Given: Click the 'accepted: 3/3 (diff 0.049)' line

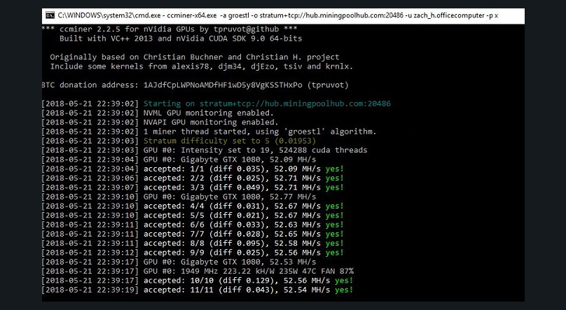Looking at the screenshot, I should click(x=193, y=188).
